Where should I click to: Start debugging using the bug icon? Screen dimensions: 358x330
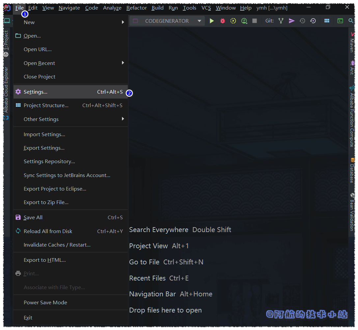222,20
